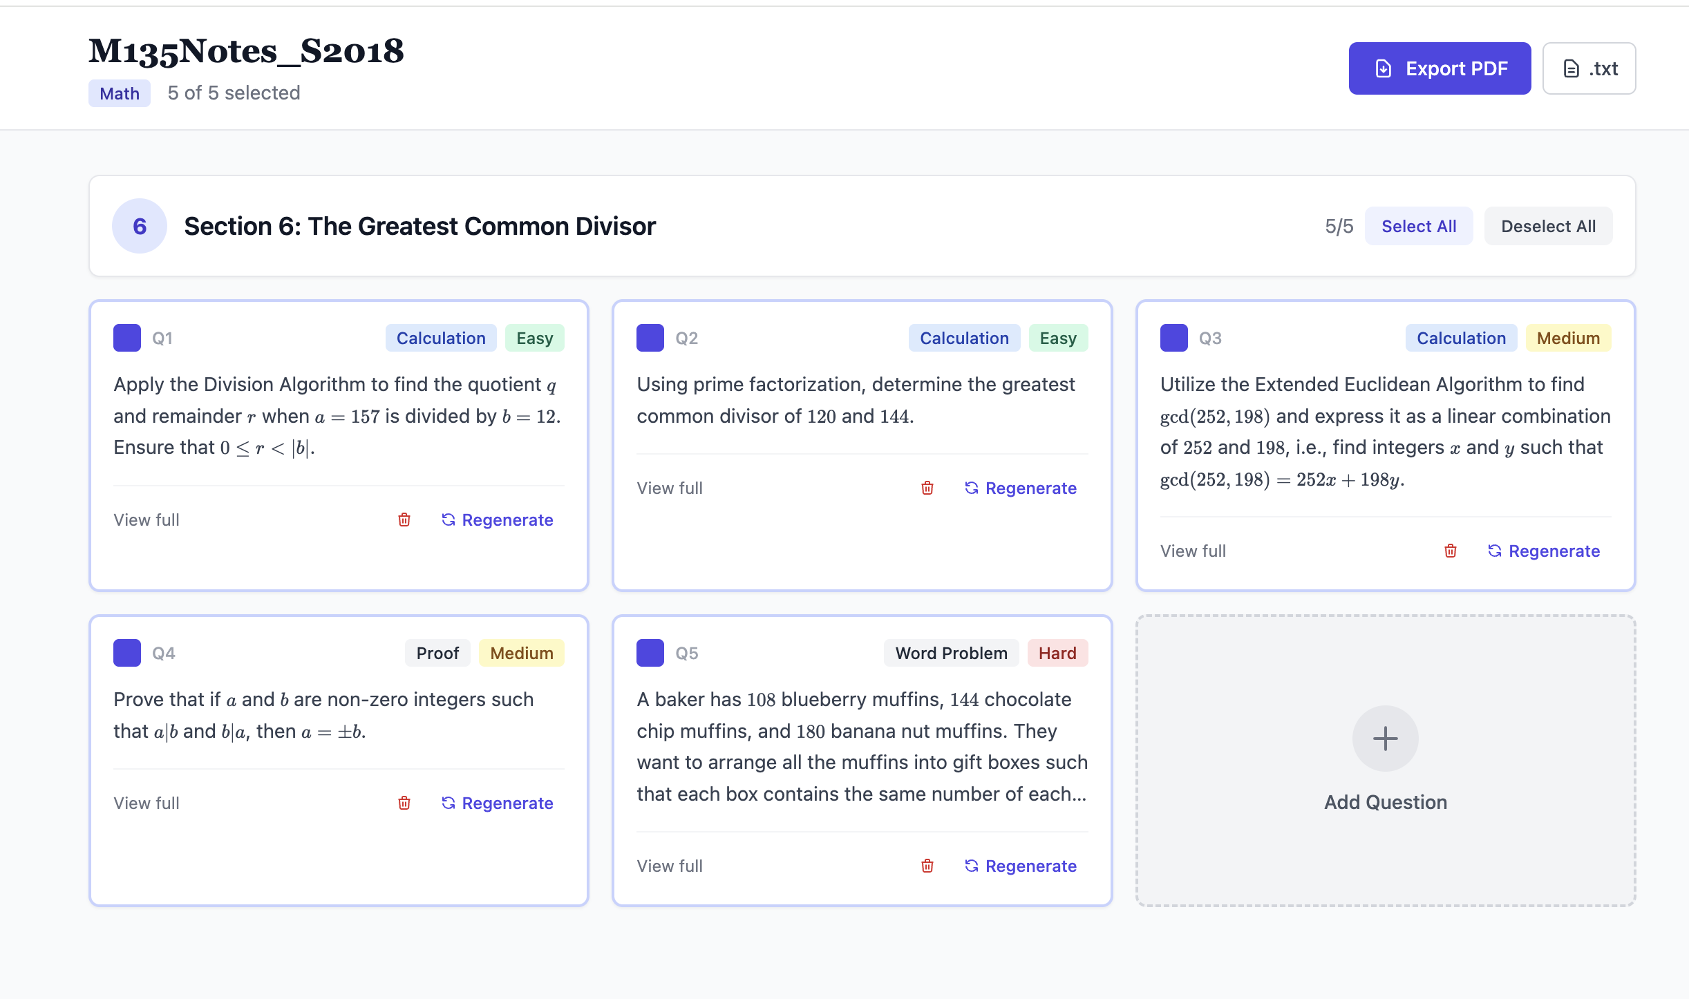Click Export PDF button

pyautogui.click(x=1440, y=68)
